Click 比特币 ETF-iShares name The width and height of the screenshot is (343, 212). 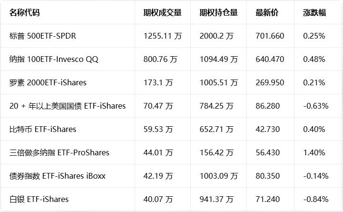(42, 129)
